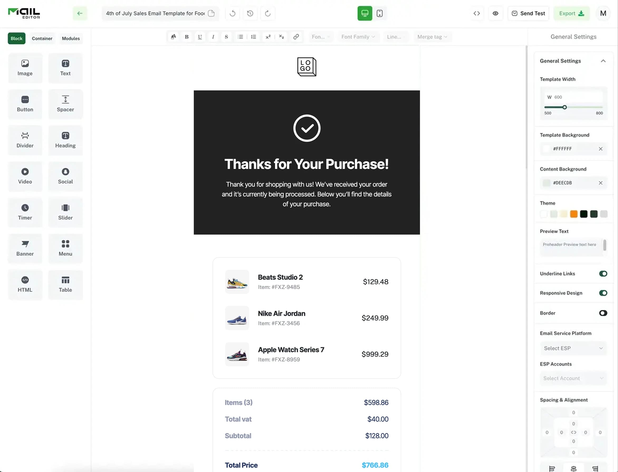This screenshot has height=472, width=618.
Task: Switch to mobile preview mode
Action: 380,13
